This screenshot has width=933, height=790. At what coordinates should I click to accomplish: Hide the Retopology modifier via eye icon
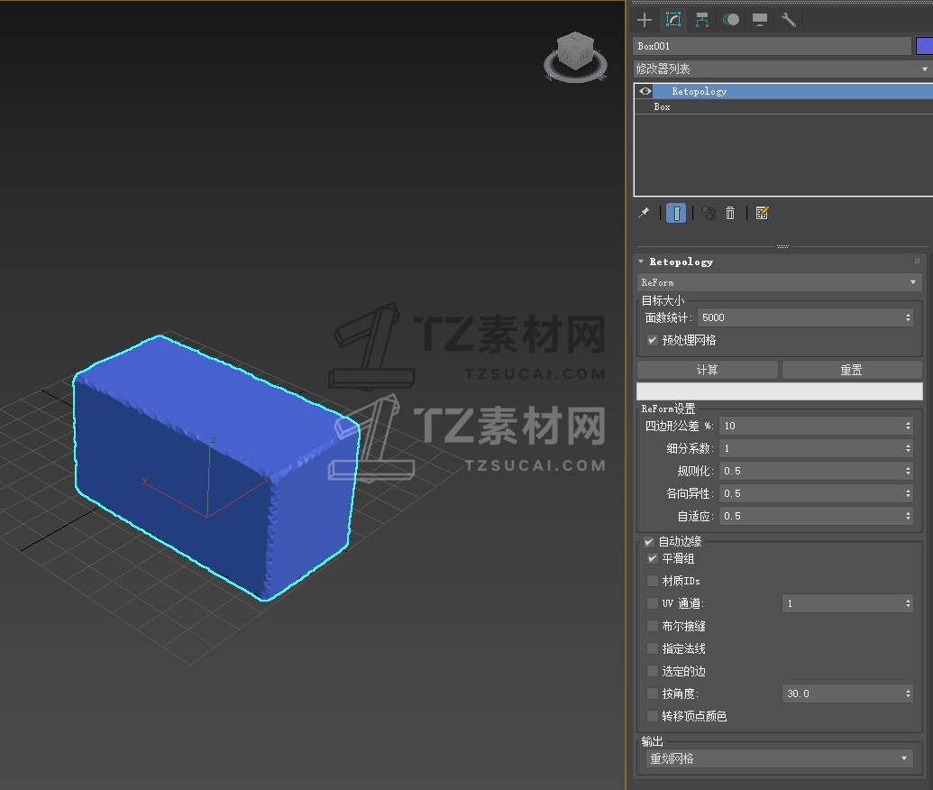click(645, 91)
